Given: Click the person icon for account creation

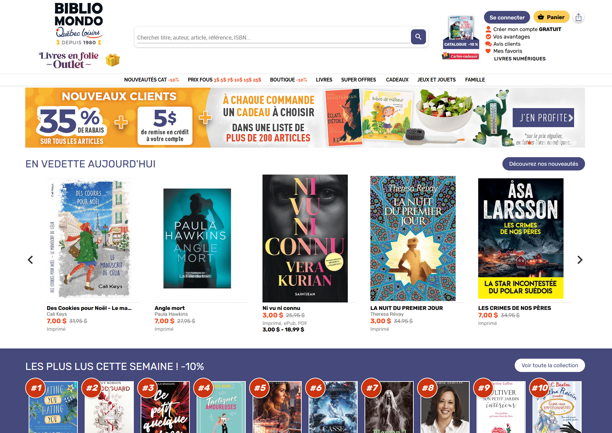Looking at the screenshot, I should 488,29.
